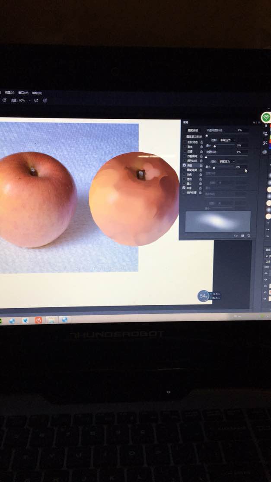Open the 帮助(H) menu
271x482 pixels.
point(37,93)
